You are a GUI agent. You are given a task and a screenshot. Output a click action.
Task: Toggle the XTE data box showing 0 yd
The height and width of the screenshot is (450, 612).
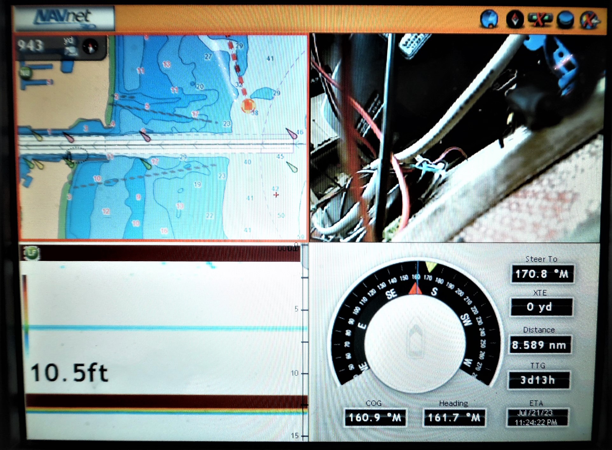pyautogui.click(x=541, y=307)
